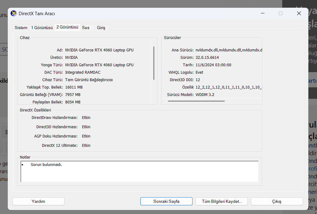Click the WHQL Logolu value Evet
The image size is (317, 214).
pos(199,72)
